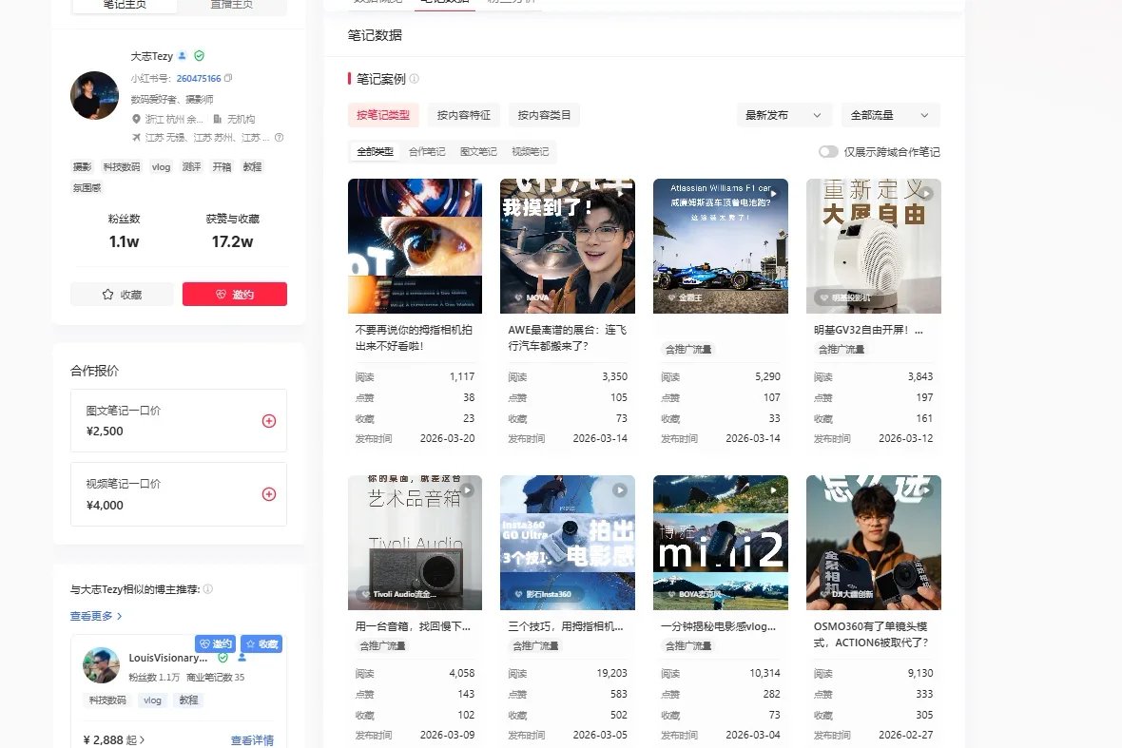Expand 查看更多 similar bloggers
1122x748 pixels.
pyautogui.click(x=96, y=616)
